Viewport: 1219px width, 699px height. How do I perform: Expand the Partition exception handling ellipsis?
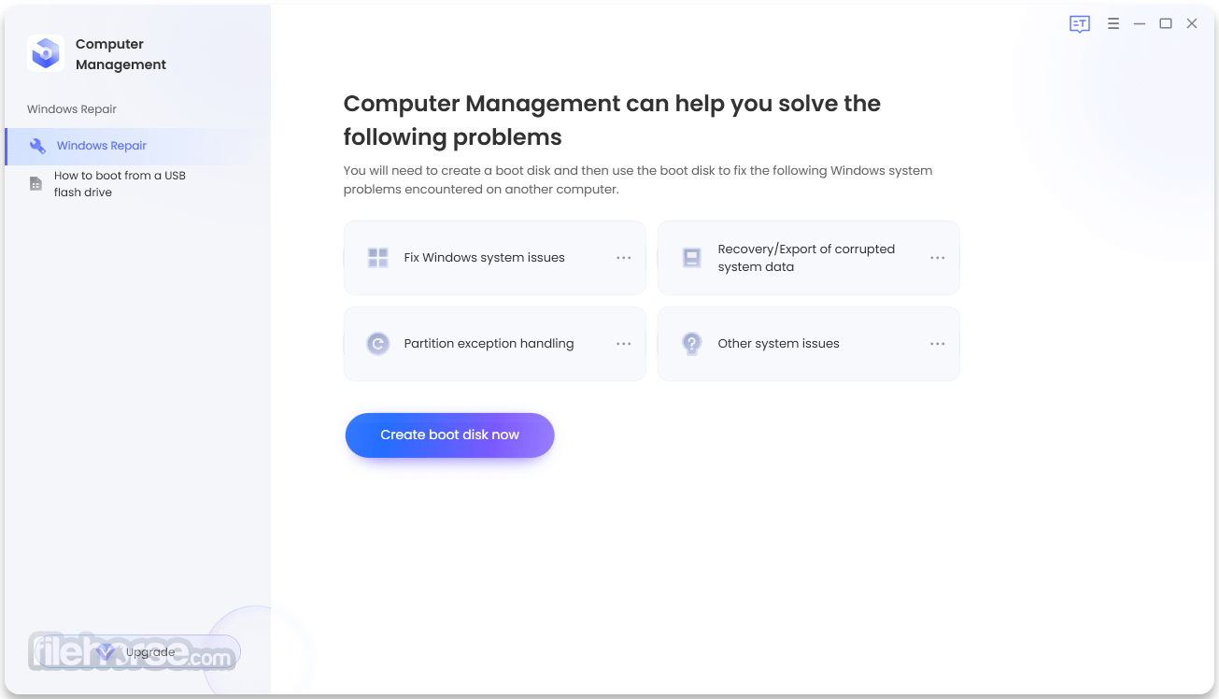(x=623, y=344)
